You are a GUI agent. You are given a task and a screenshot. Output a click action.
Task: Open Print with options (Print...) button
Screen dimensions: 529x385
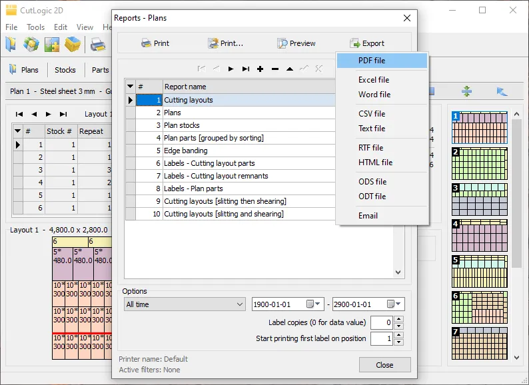[225, 43]
